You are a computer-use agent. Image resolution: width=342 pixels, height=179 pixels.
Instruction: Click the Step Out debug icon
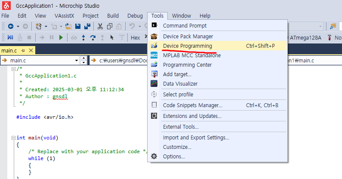tap(102, 37)
